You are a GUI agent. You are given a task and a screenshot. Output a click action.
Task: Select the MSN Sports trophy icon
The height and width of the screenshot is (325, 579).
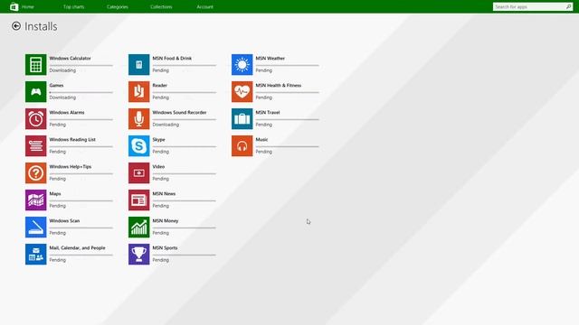coord(138,255)
